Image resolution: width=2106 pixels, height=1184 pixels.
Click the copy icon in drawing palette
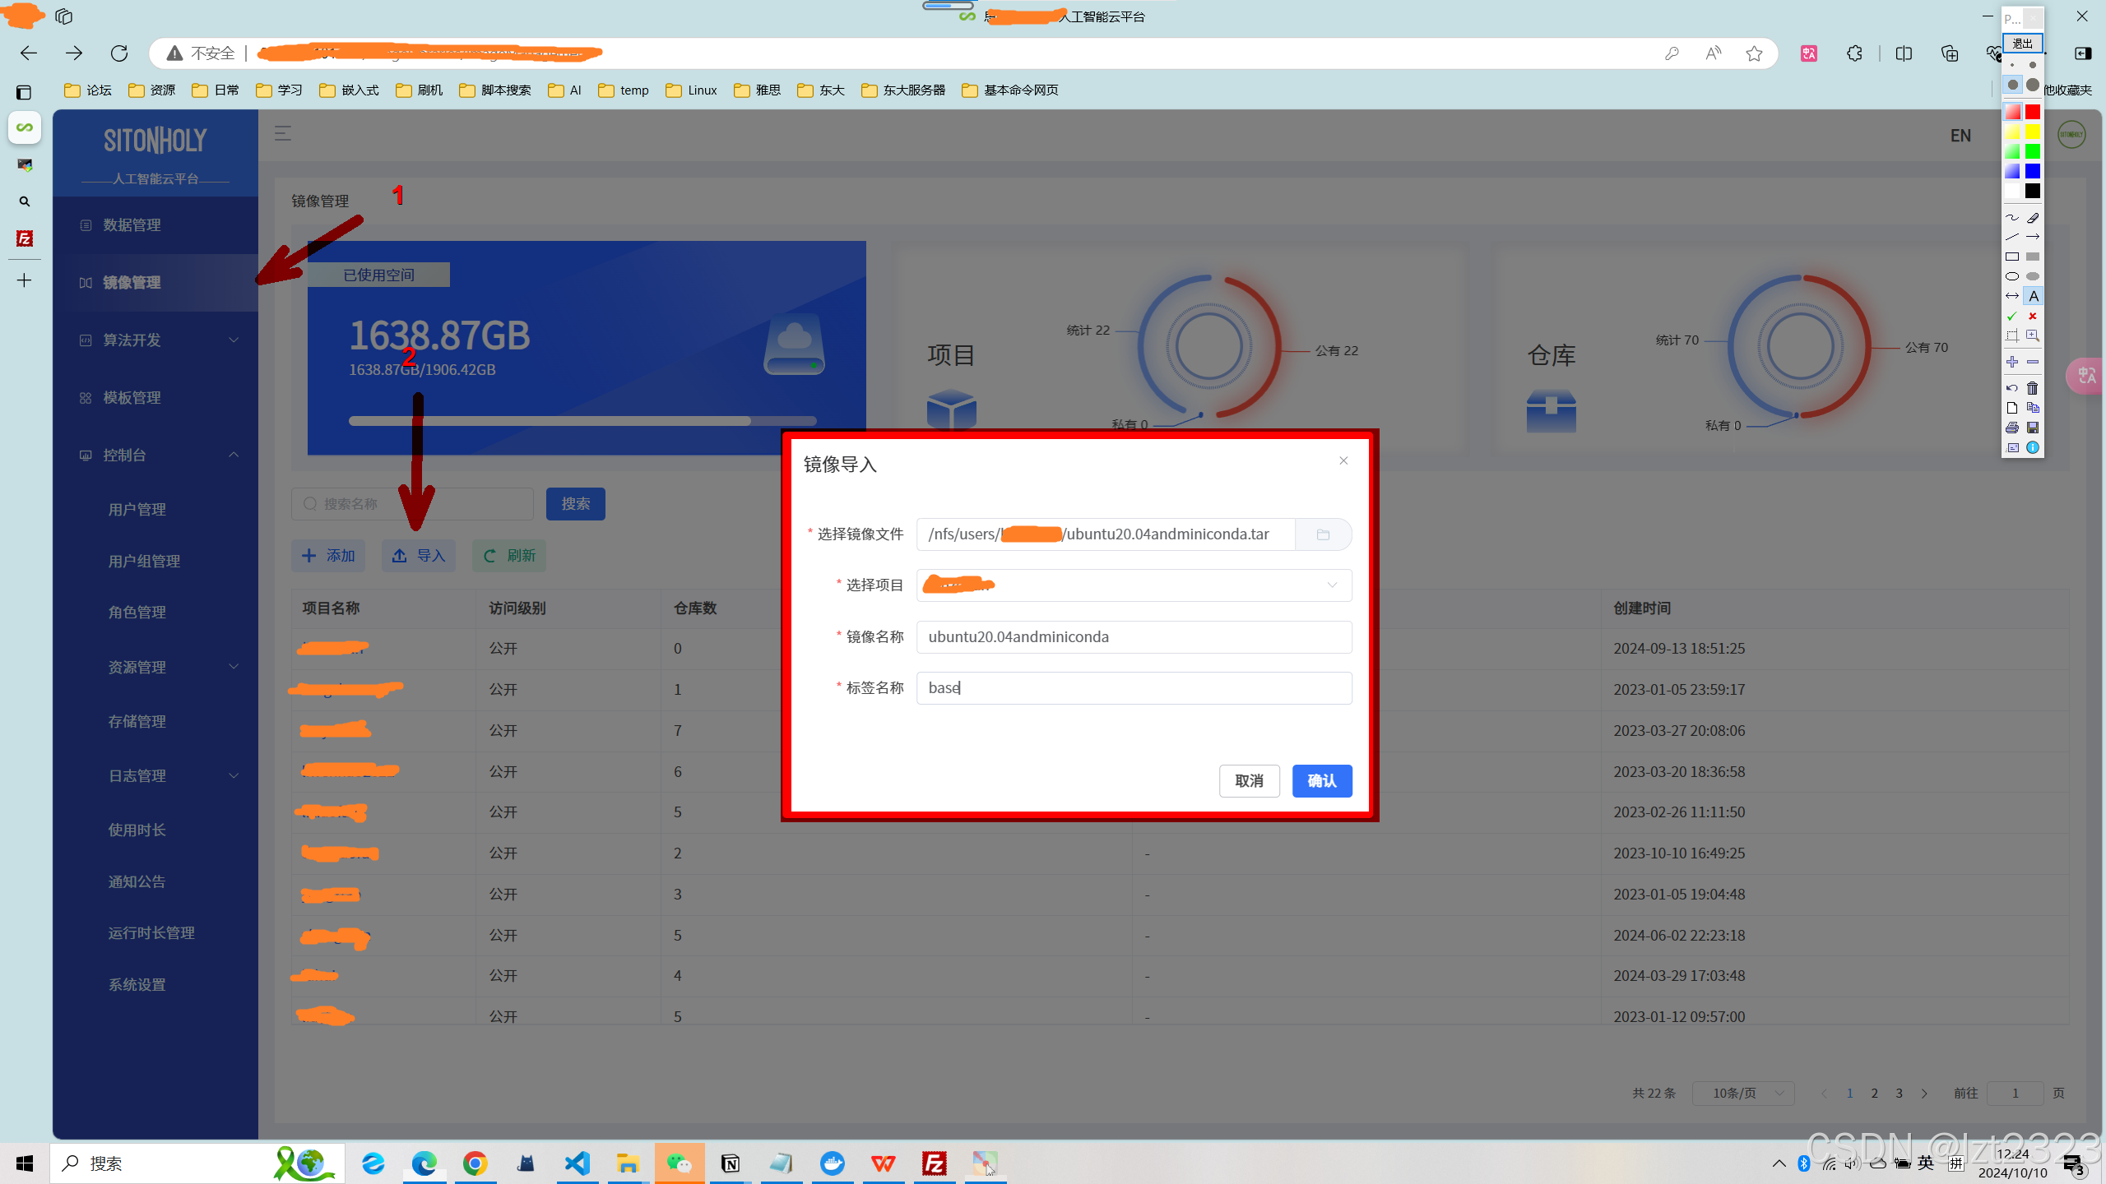[x=2033, y=408]
